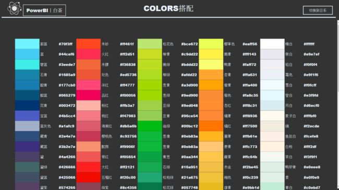Click the hex text #4a4266
The image size is (339, 190).
point(67,157)
